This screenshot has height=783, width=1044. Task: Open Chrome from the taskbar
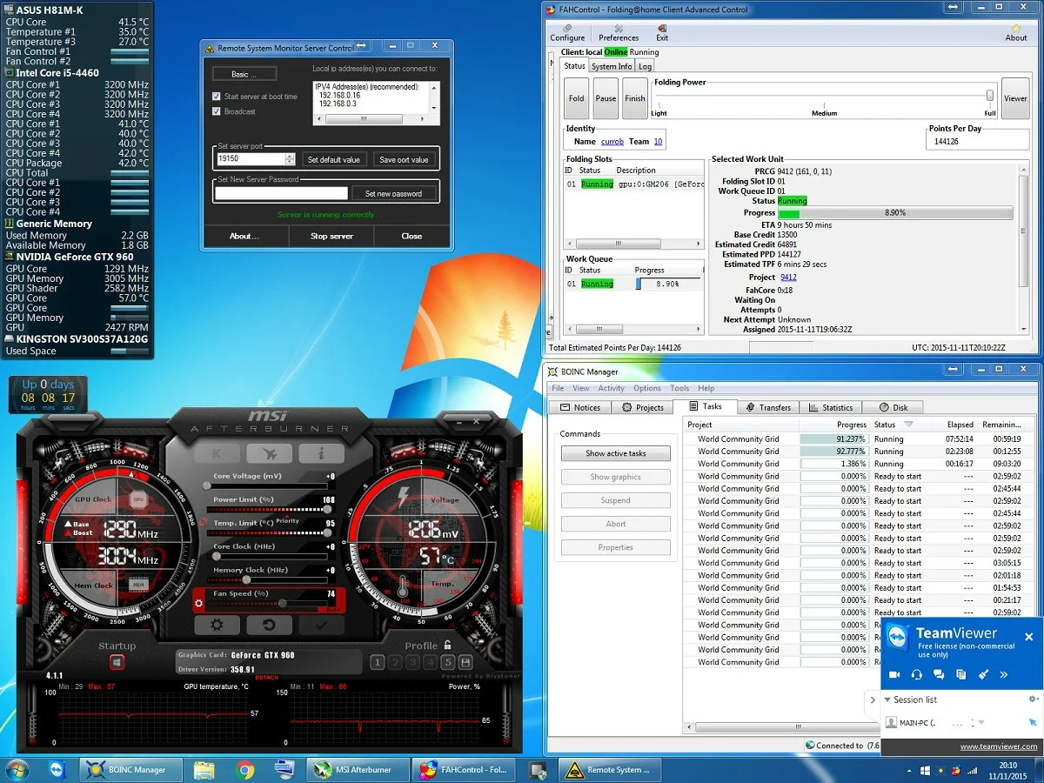tap(244, 770)
